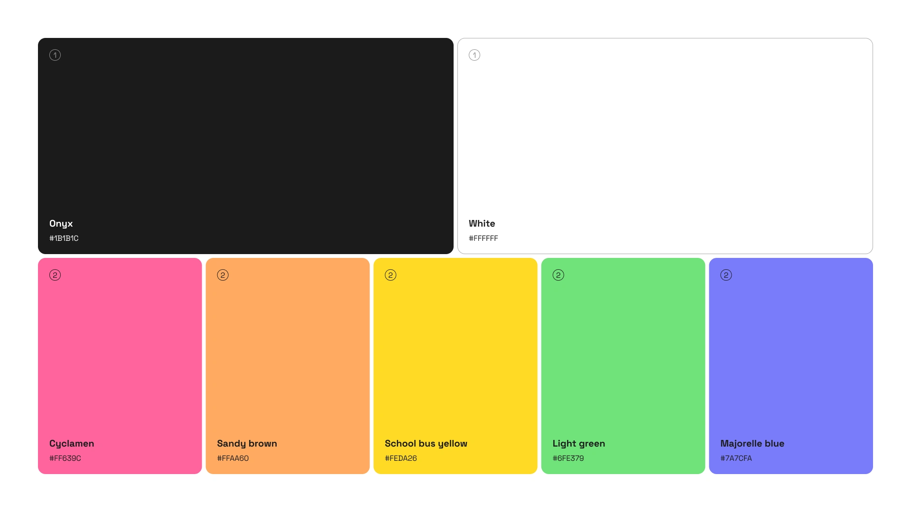Image resolution: width=911 pixels, height=512 pixels.
Task: Click the circled 2 icon on Majorelle blue card
Action: tap(726, 275)
